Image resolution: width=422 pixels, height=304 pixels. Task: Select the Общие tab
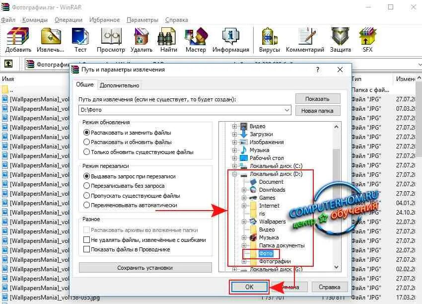85,84
